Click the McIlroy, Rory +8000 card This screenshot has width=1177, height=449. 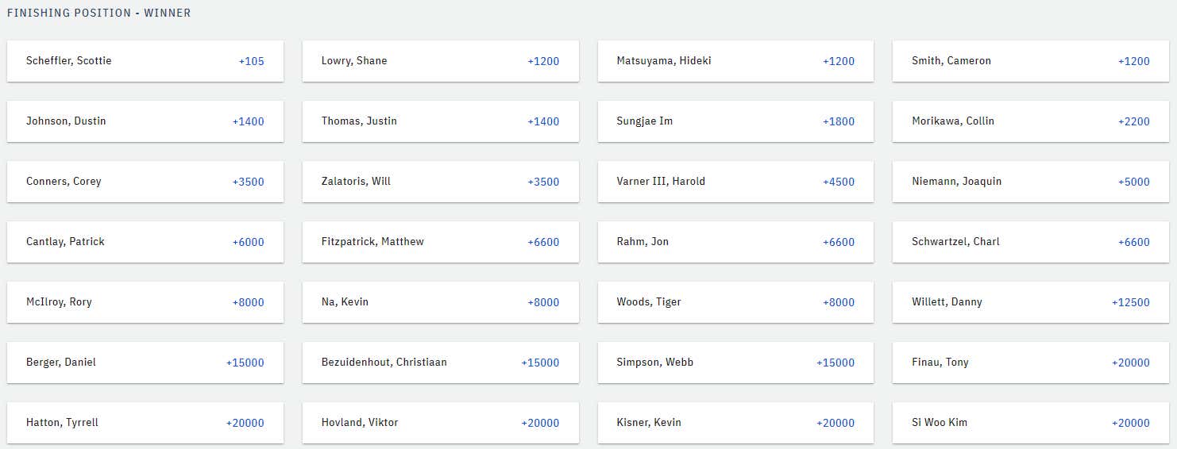point(145,302)
